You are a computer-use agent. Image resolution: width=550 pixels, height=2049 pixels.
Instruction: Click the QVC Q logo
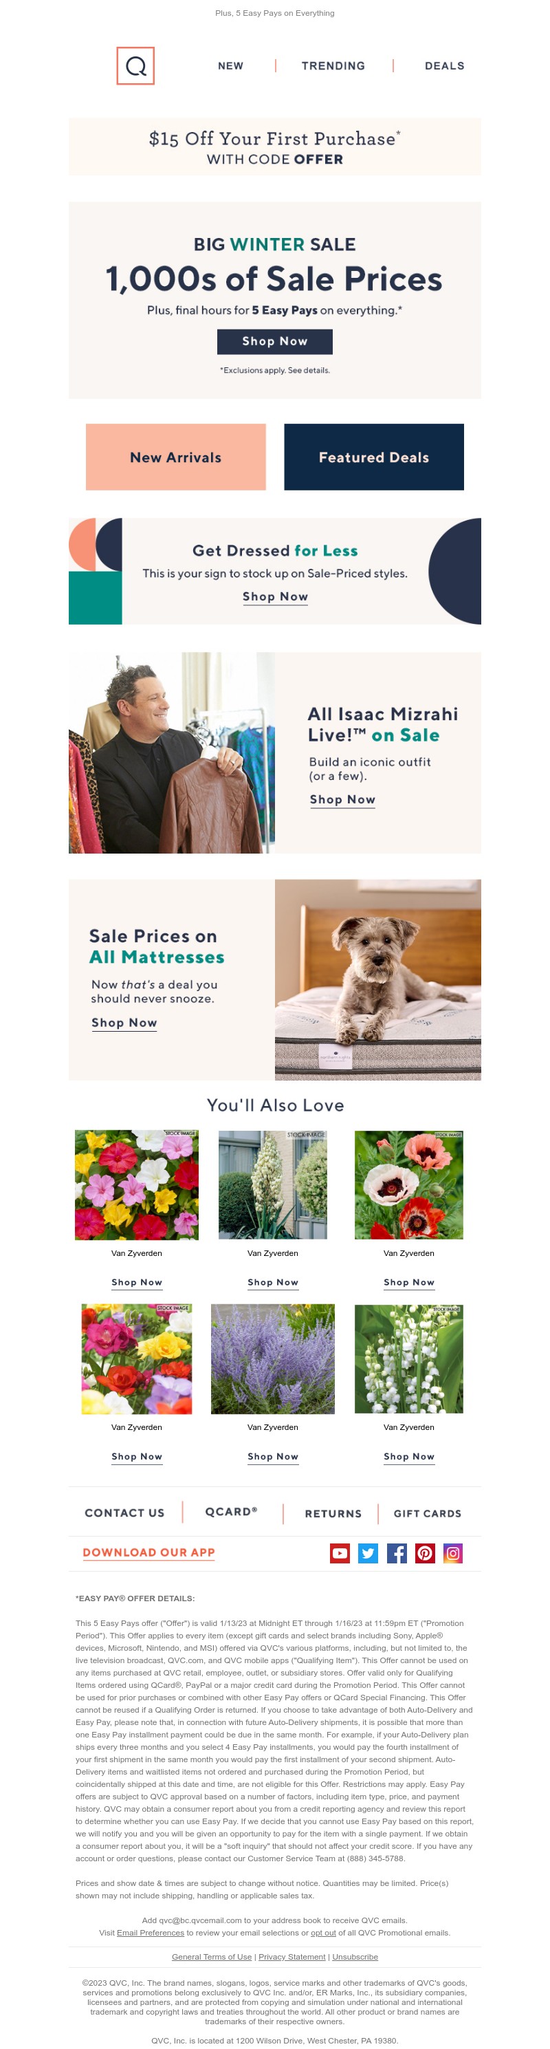(135, 65)
